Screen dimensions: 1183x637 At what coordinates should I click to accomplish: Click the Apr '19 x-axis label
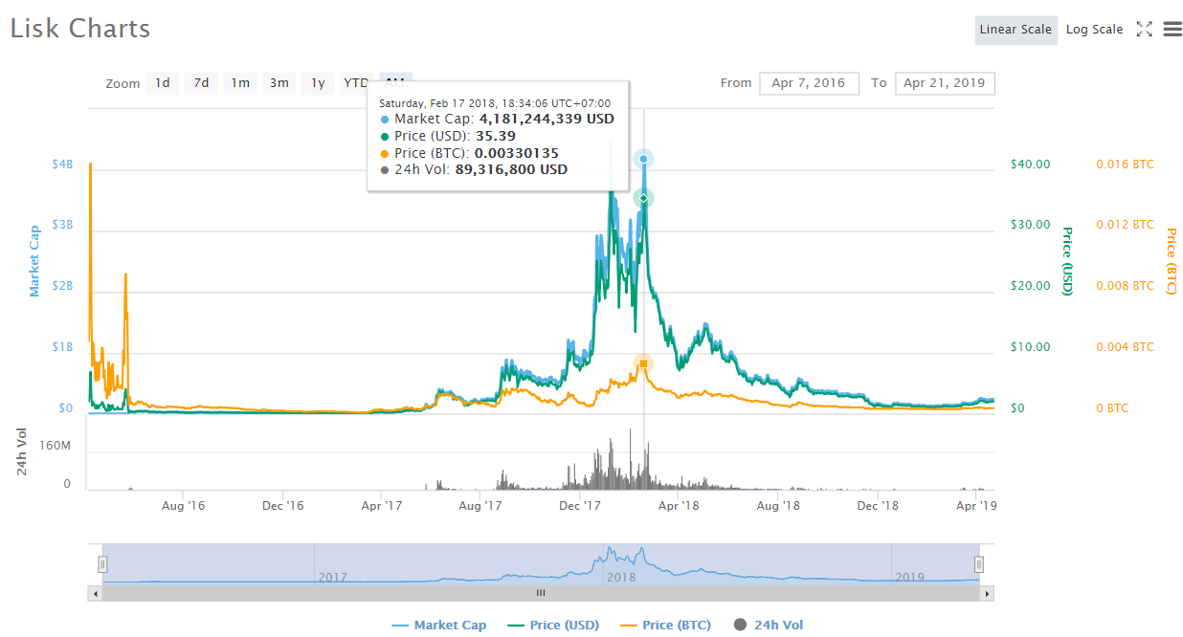tap(977, 505)
